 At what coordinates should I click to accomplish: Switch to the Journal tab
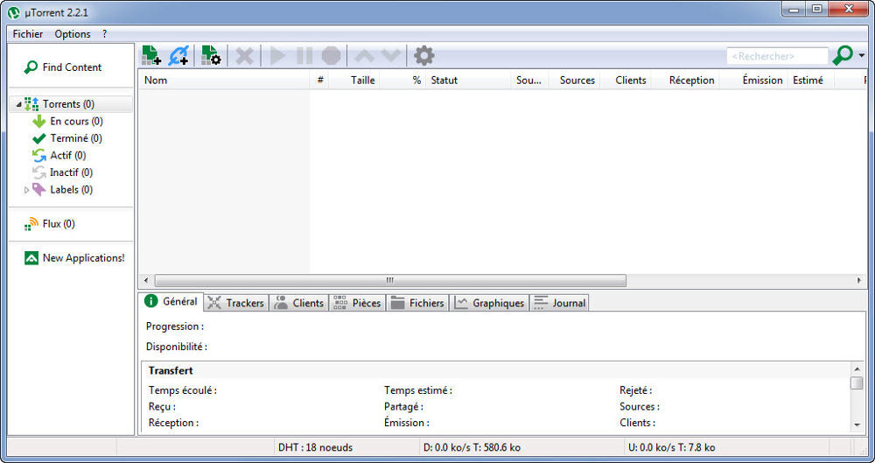pos(559,303)
